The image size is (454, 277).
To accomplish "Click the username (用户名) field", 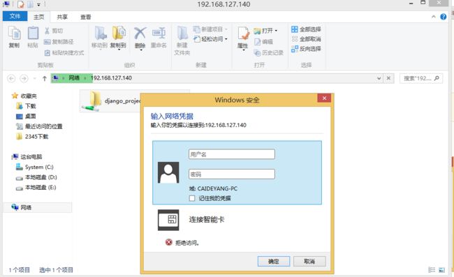I will (232, 154).
